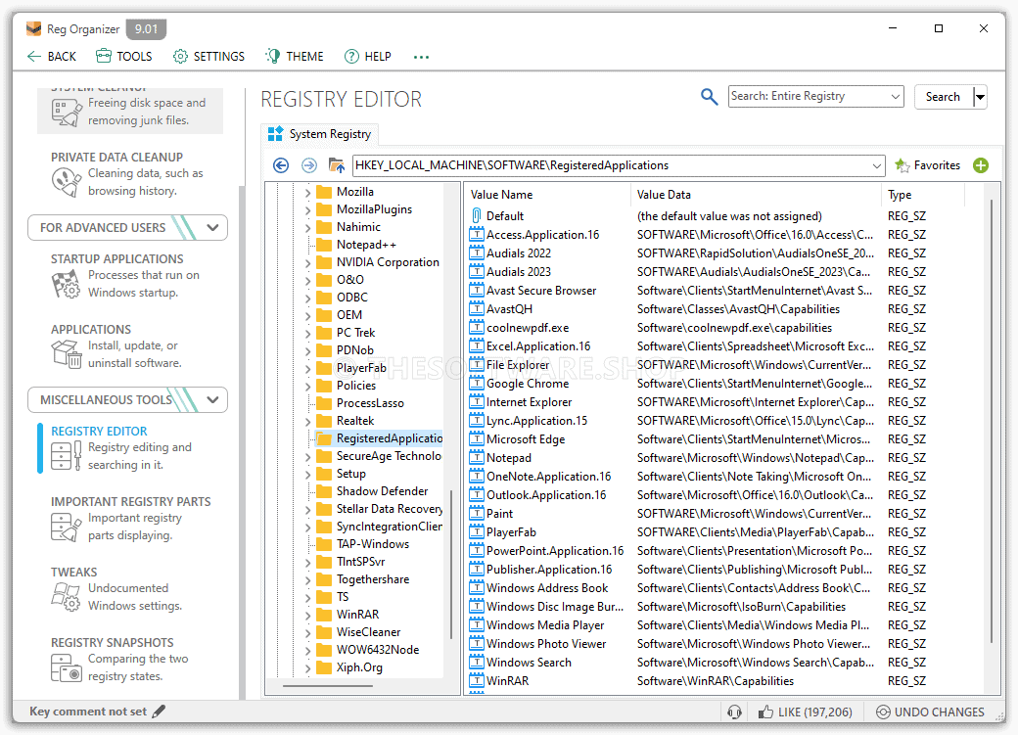This screenshot has height=735, width=1018.
Task: Select the System Registry tab
Action: point(319,134)
